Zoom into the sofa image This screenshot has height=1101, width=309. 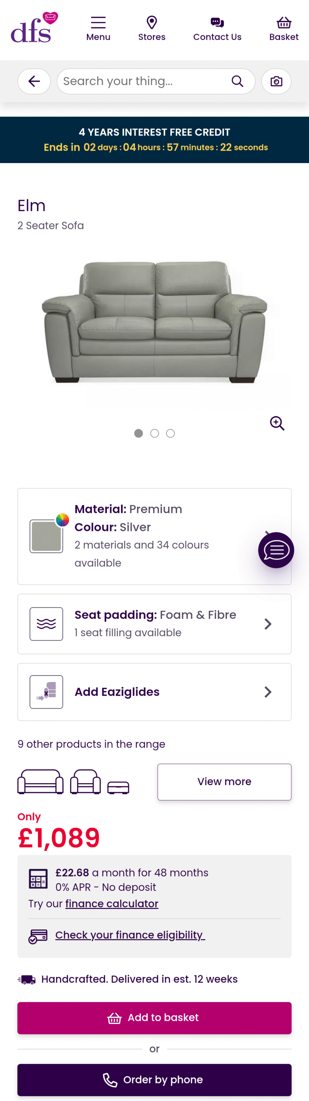click(x=277, y=423)
